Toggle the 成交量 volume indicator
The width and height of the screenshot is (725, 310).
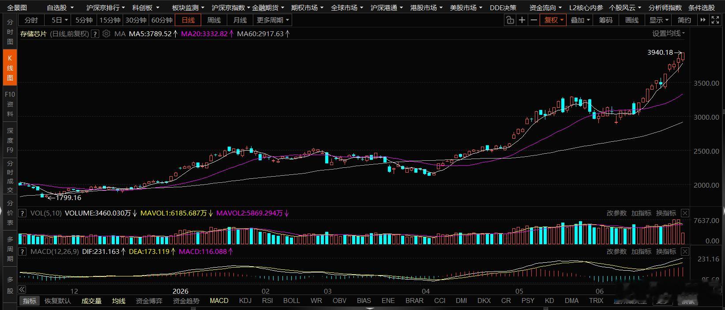pyautogui.click(x=91, y=301)
